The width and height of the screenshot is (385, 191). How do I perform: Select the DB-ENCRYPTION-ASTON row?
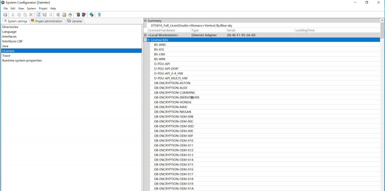[265, 83]
